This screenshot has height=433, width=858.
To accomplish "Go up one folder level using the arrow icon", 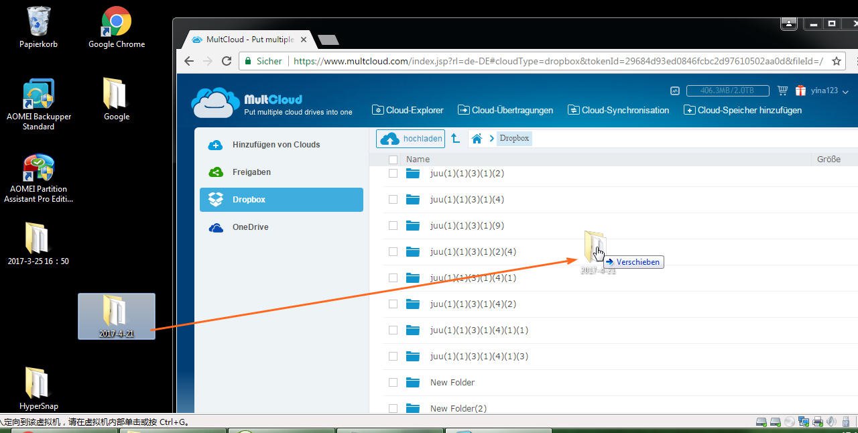I will point(456,139).
